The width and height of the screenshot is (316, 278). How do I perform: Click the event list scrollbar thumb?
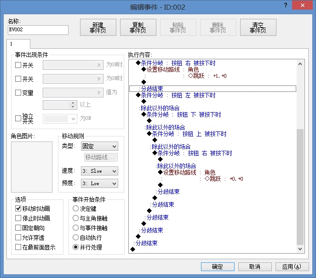pos(300,187)
